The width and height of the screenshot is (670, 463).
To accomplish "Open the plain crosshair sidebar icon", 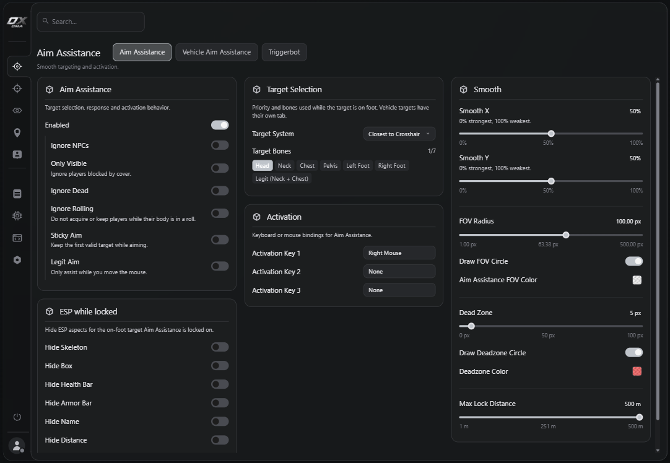I will click(x=17, y=89).
